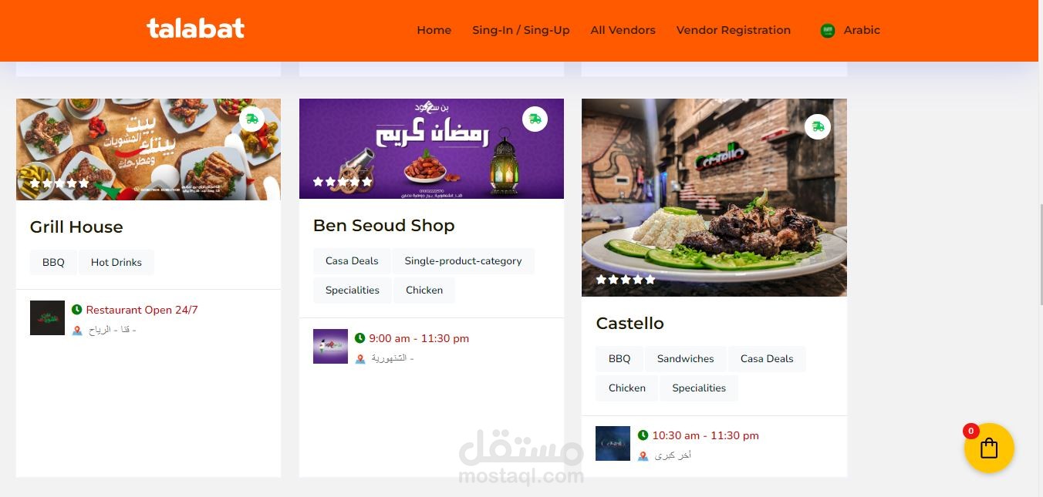Click delivery truck icon on Grill House

coord(251,119)
